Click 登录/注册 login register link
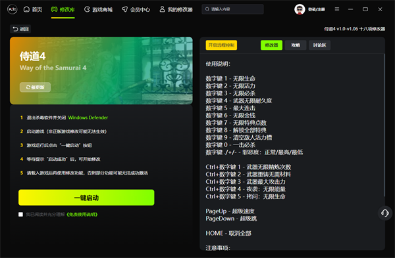The height and width of the screenshot is (258, 395). [x=317, y=10]
